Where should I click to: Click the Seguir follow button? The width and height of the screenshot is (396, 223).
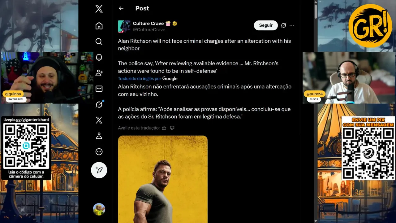266,25
